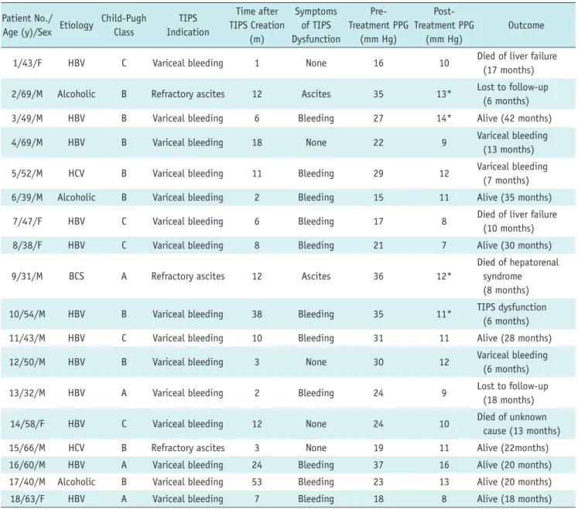578x509 pixels.
Task: Select outcome 'Alive (18 months)'
Action: point(515,499)
